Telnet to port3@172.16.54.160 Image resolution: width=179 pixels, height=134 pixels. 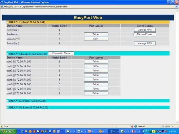pyautogui.click(x=96, y=71)
